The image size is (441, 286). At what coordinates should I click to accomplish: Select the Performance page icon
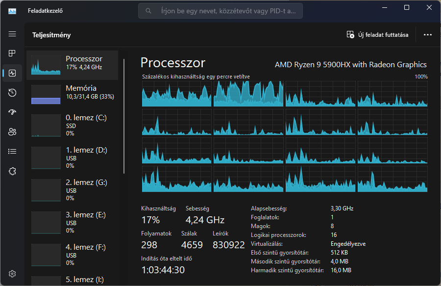(x=12, y=73)
